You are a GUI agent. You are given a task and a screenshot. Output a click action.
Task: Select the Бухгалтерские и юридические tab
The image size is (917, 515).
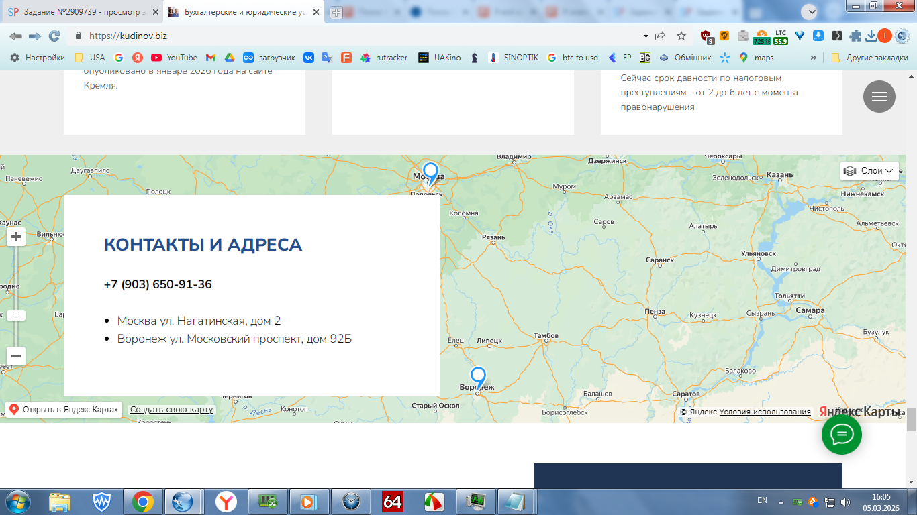(244, 12)
